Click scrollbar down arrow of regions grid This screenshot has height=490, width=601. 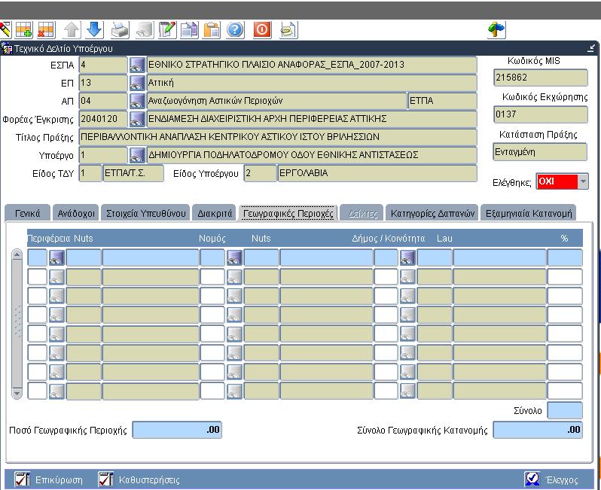point(17,393)
